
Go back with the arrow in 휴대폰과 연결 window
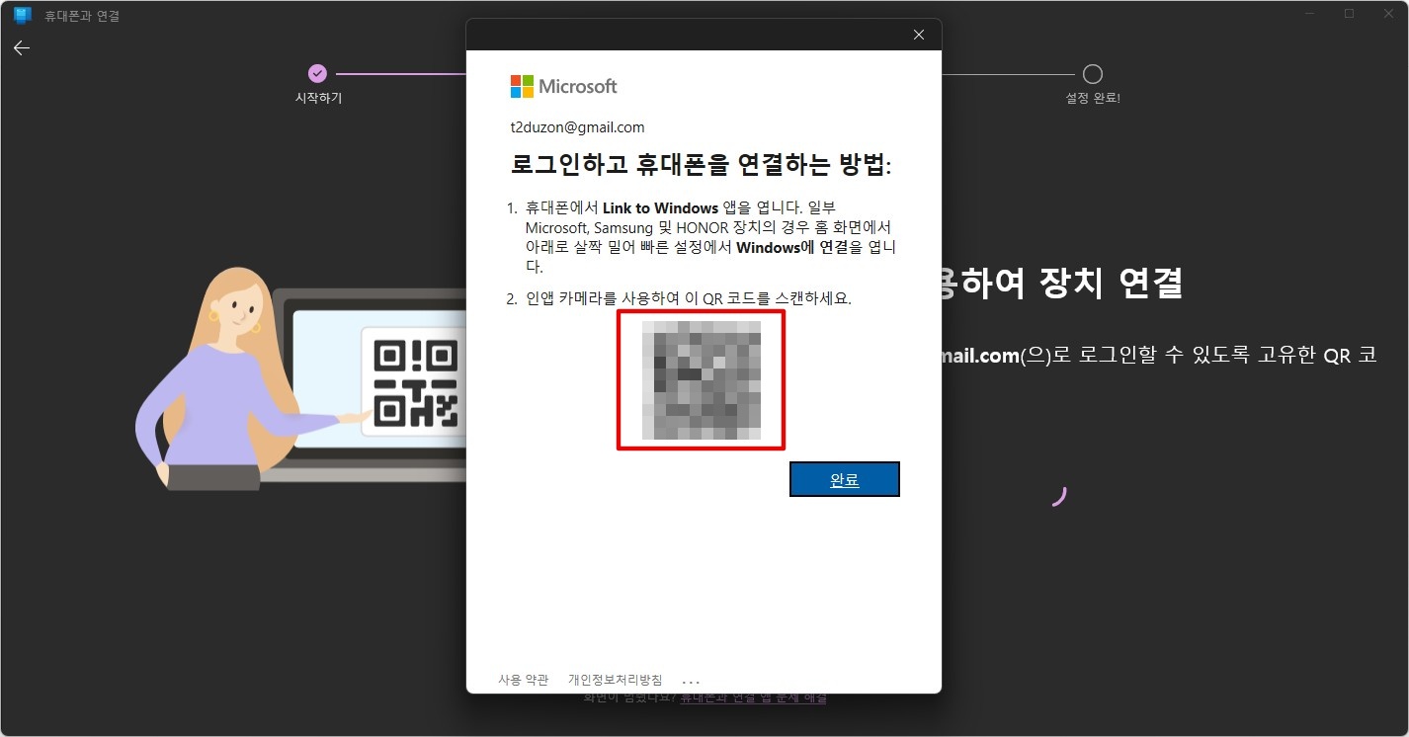tap(22, 47)
